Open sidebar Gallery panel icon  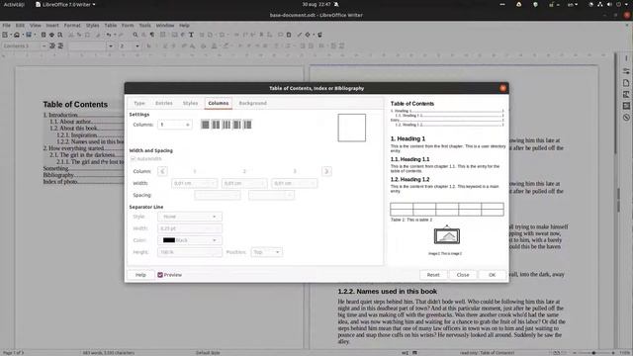click(x=626, y=106)
